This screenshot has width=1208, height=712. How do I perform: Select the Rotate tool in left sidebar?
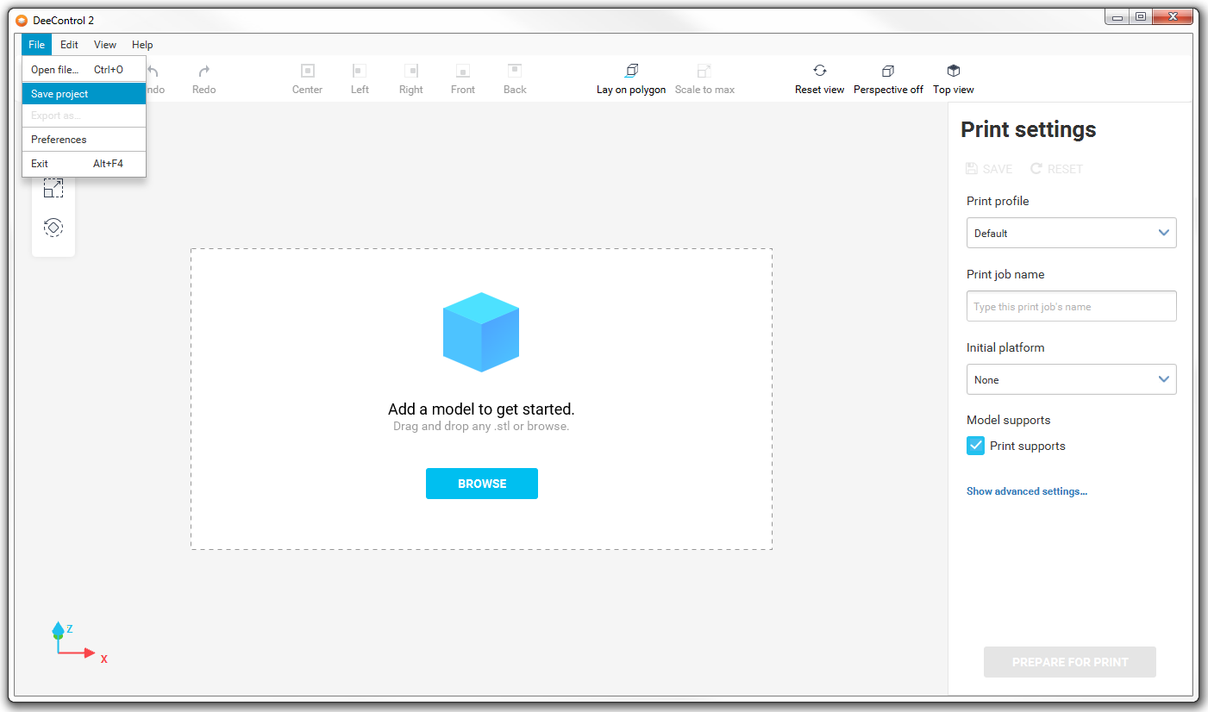click(53, 228)
